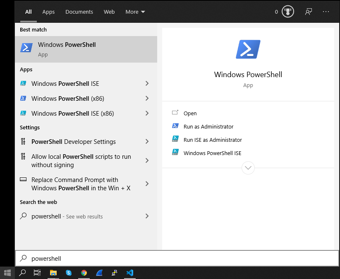Click the Windows PowerShell title in preview pane
This screenshot has width=340, height=279.
(x=248, y=75)
